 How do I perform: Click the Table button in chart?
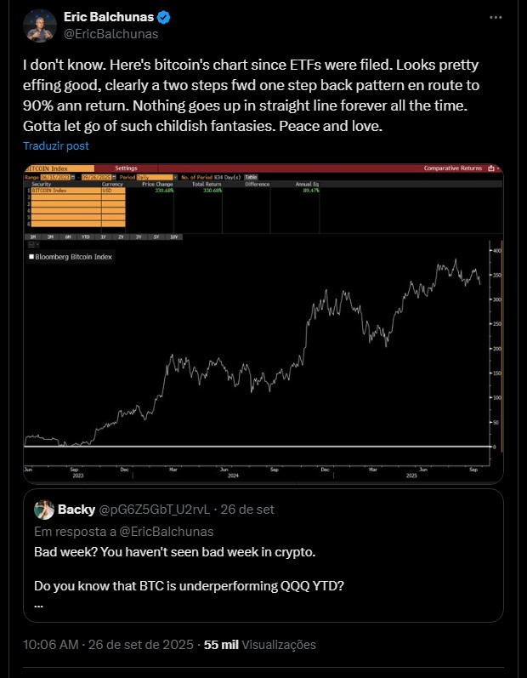point(251,177)
